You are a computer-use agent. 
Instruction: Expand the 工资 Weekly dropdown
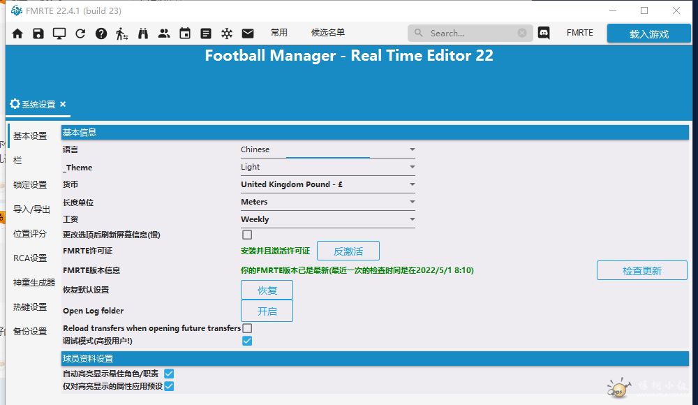(x=328, y=219)
